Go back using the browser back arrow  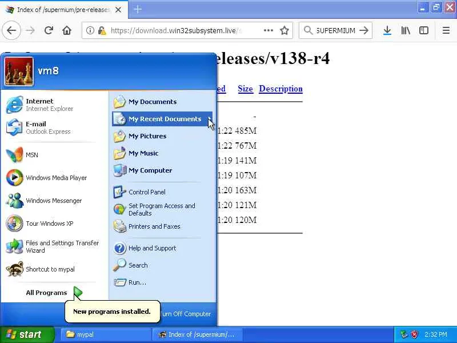coord(11,30)
